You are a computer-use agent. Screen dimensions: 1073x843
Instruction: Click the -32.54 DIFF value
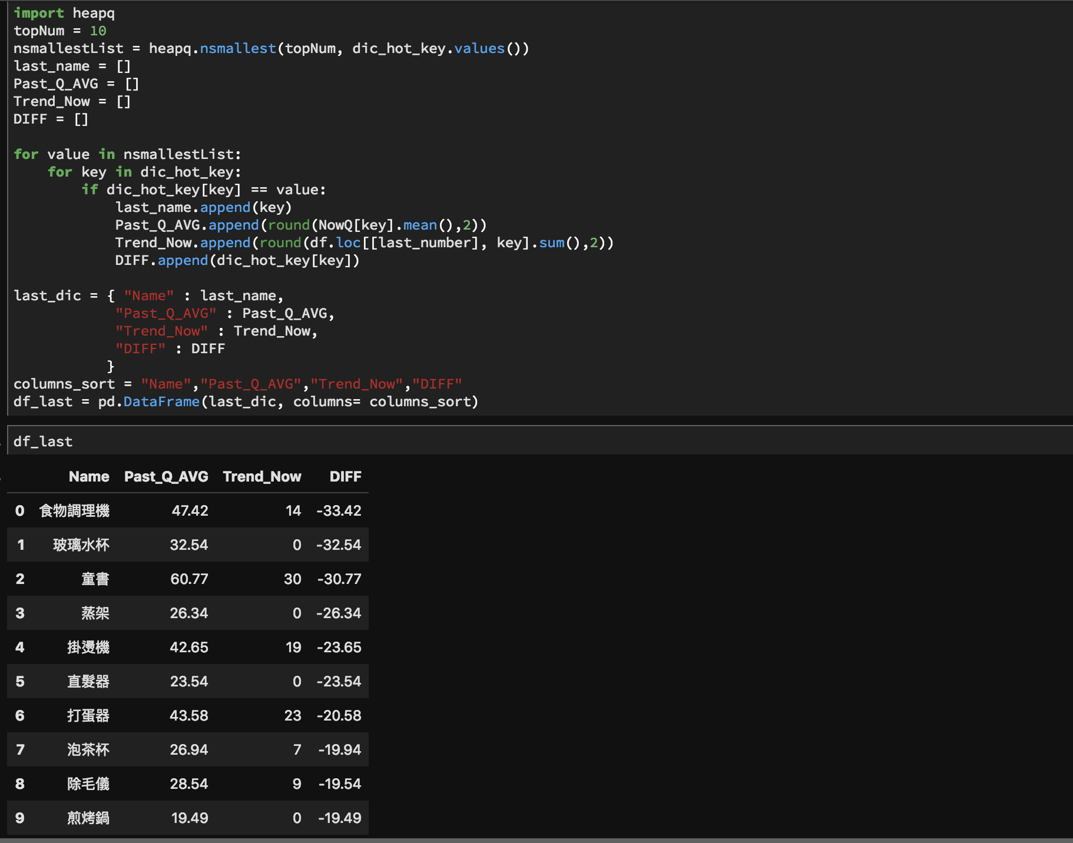click(339, 545)
